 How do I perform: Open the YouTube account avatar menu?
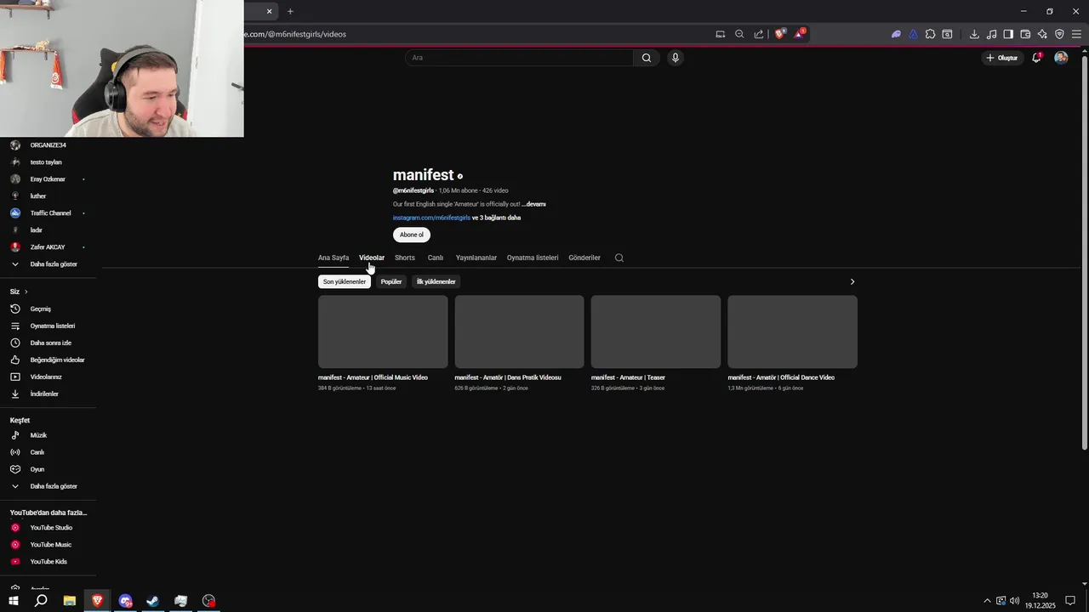(x=1061, y=58)
